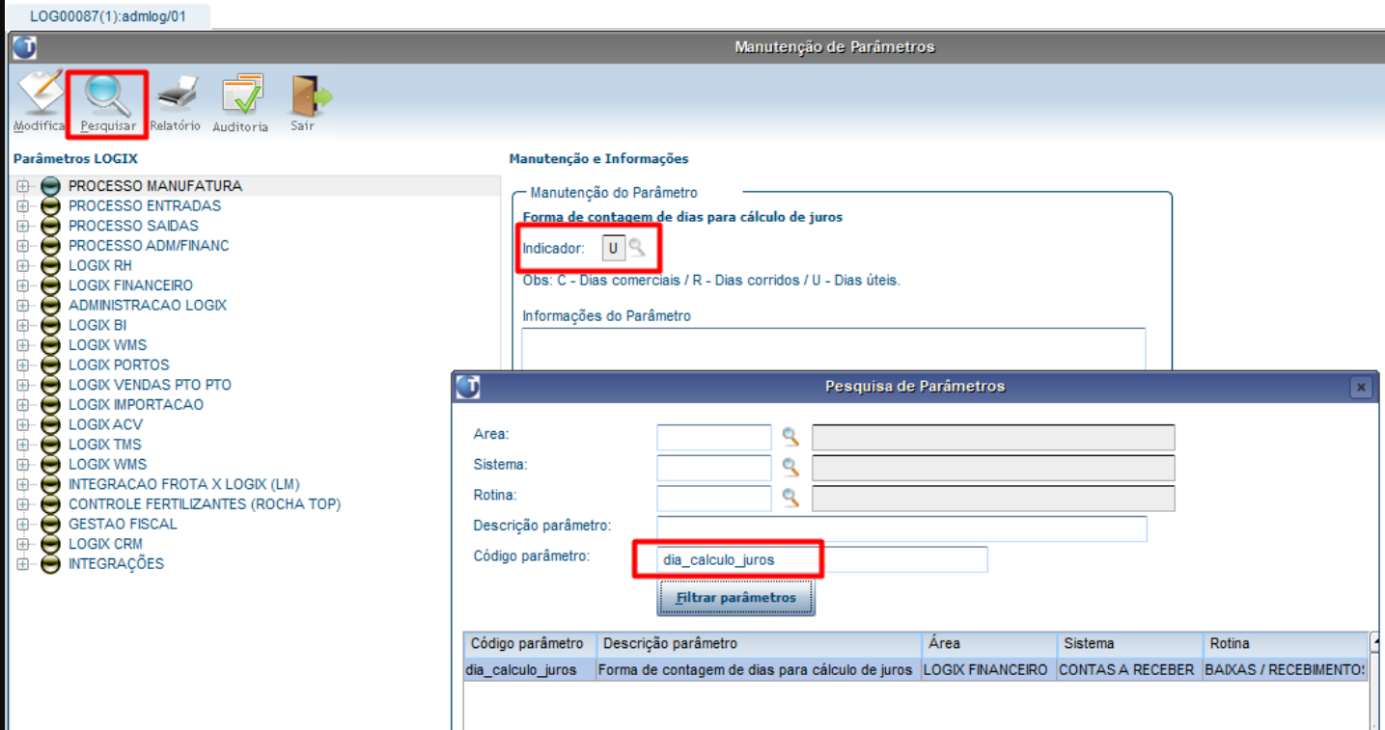Close the Pesquisa de Parâmetros dialog
The width and height of the screenshot is (1385, 730).
(1361, 387)
